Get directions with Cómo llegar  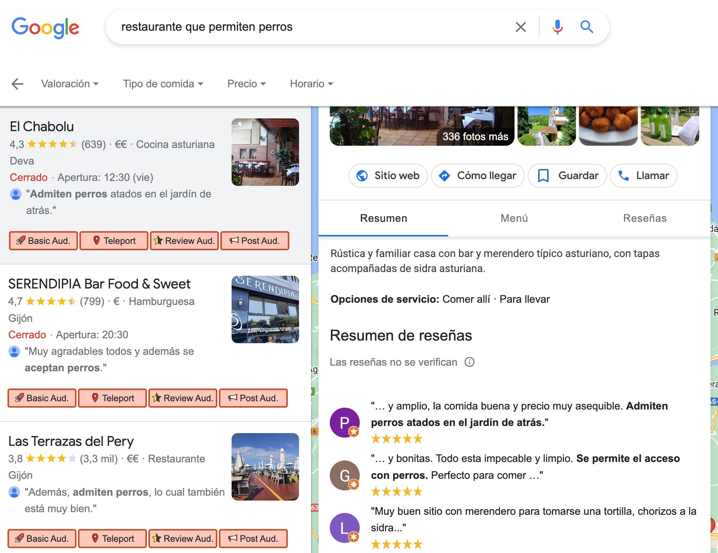coord(477,176)
